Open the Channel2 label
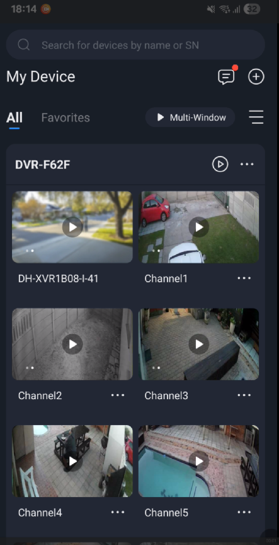279x545 pixels. pyautogui.click(x=40, y=395)
